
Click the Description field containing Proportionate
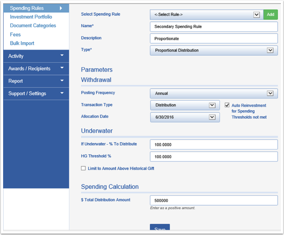click(x=214, y=39)
